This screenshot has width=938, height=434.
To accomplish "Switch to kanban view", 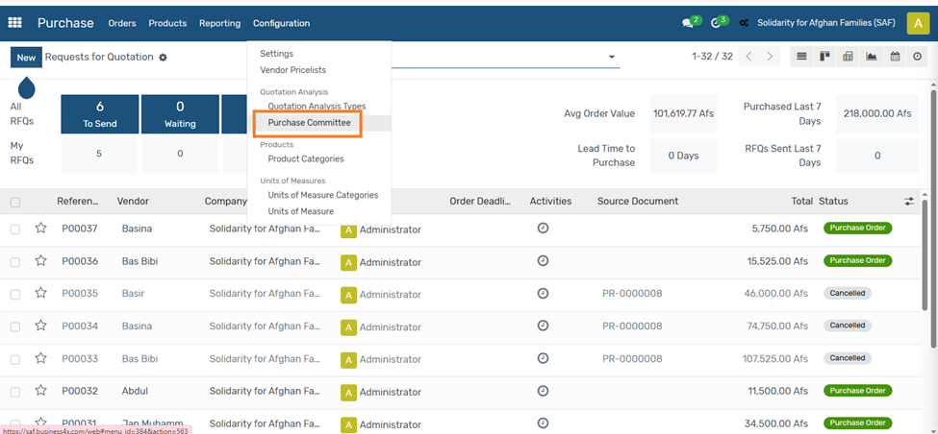I will (824, 57).
